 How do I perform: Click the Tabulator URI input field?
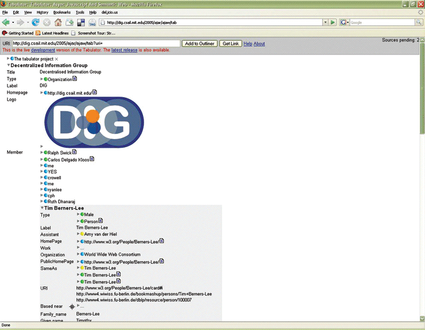[96, 44]
